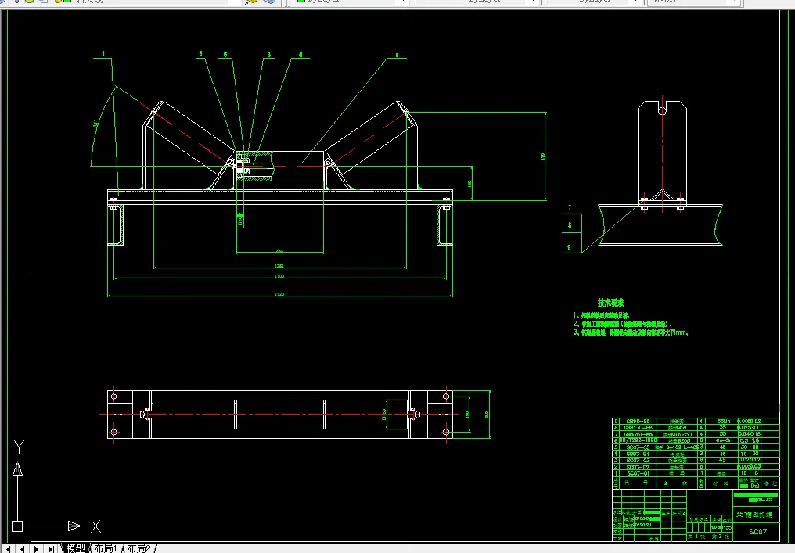
Task: Click the previous tab scroll arrow
Action: coord(22,548)
